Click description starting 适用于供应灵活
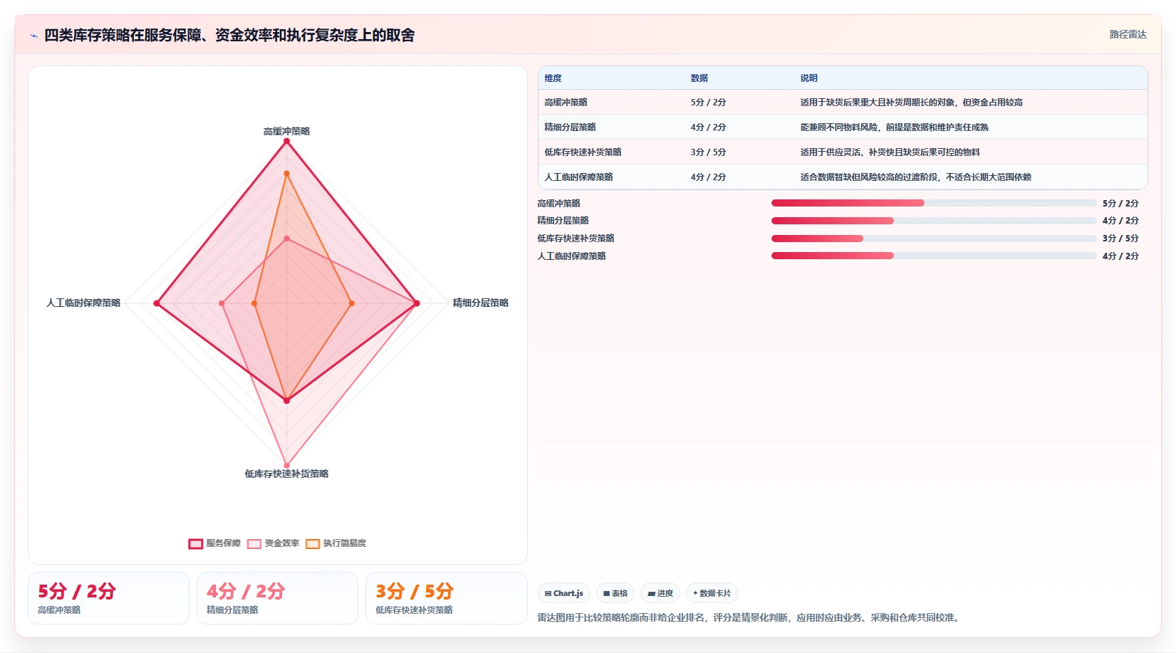This screenshot has height=653, width=1176. (x=890, y=152)
